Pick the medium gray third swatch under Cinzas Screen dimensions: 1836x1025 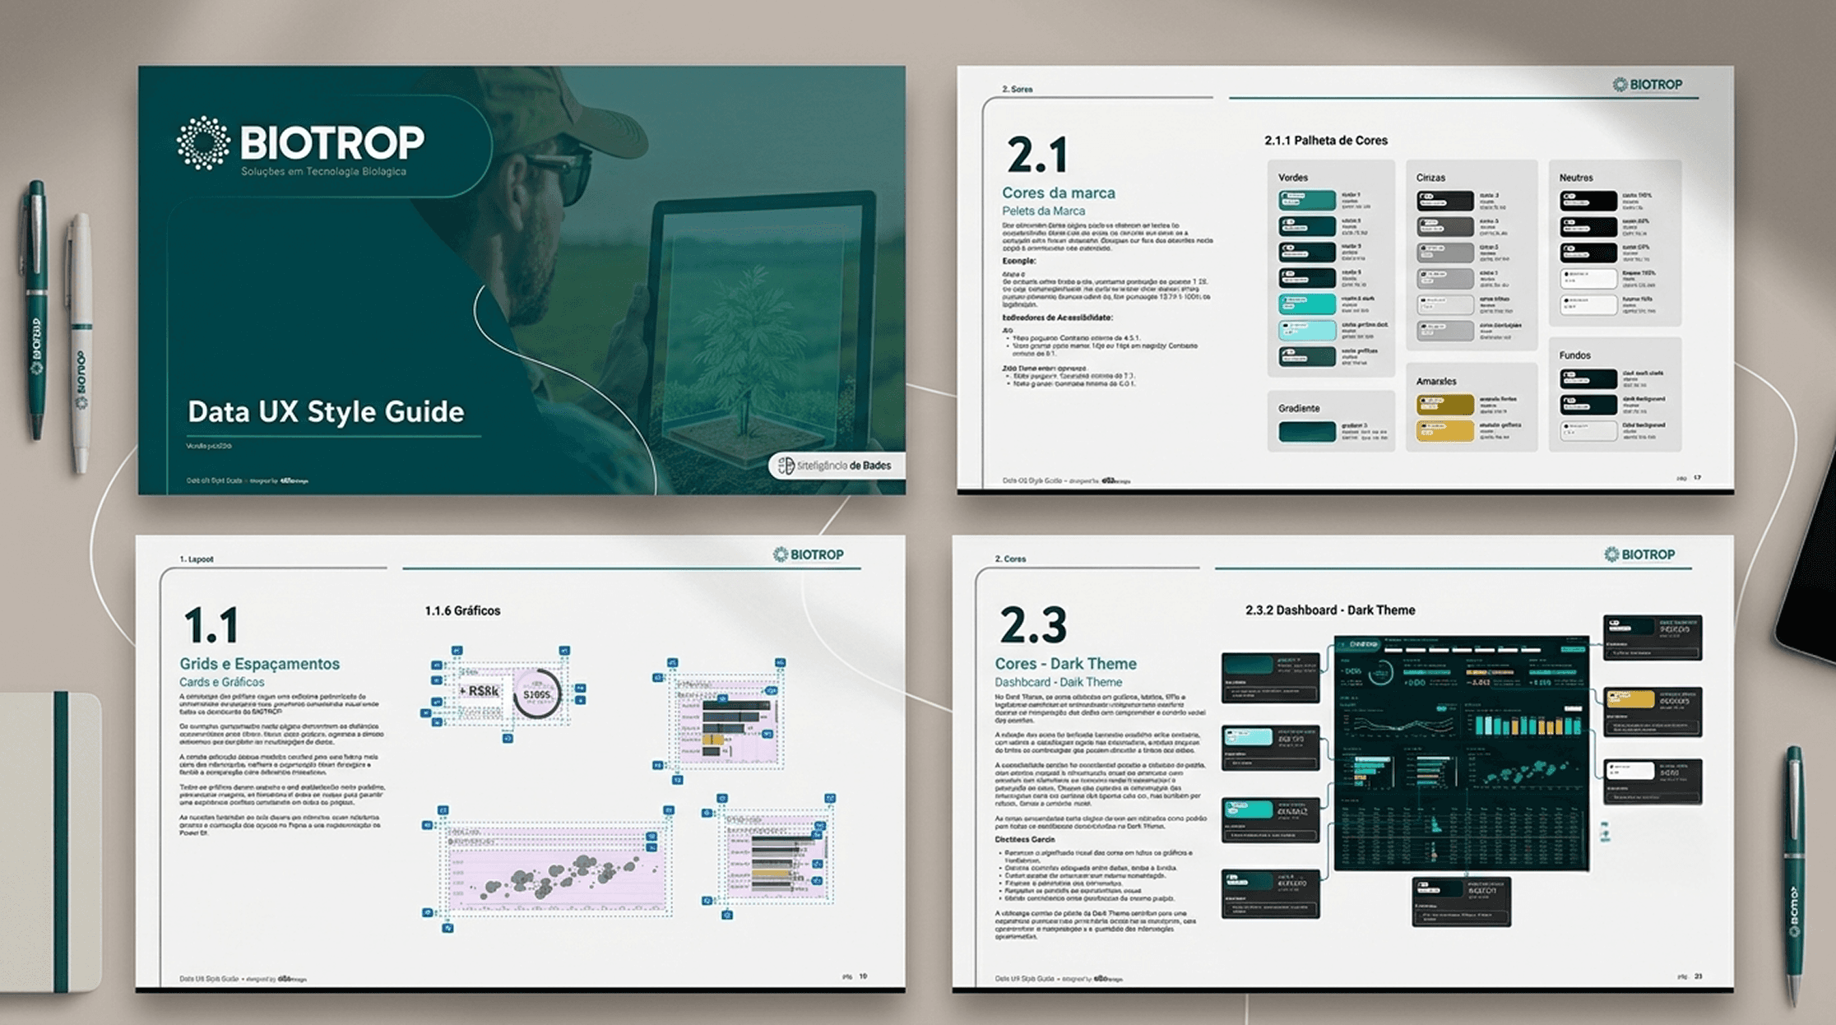(x=1445, y=253)
